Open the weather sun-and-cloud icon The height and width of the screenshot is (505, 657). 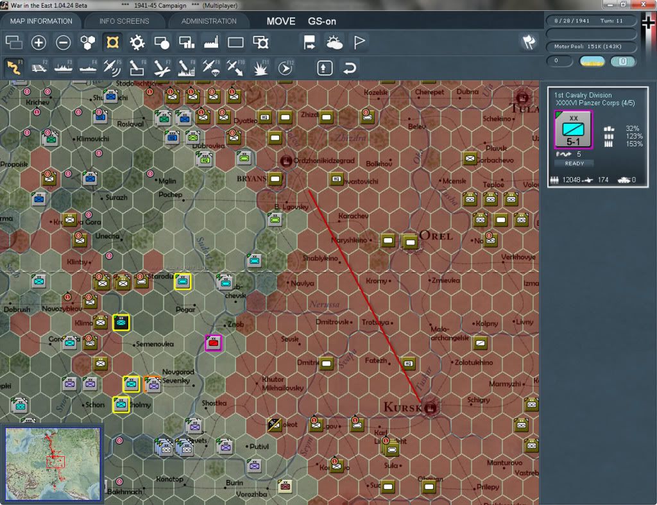pos(334,42)
